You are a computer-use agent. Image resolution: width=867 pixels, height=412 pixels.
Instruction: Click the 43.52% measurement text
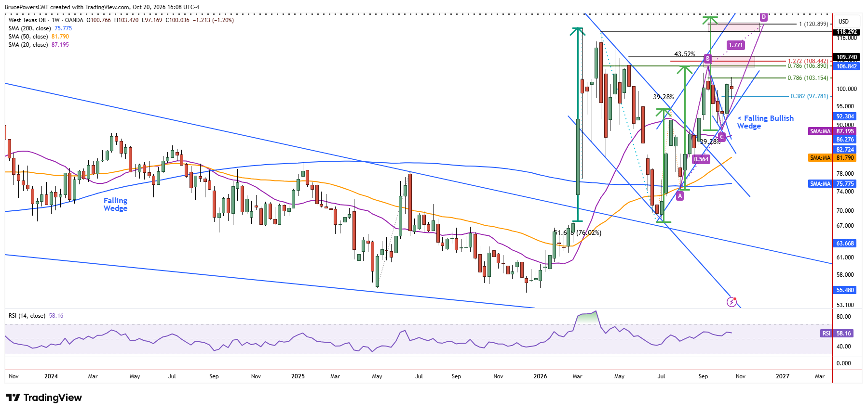[685, 54]
